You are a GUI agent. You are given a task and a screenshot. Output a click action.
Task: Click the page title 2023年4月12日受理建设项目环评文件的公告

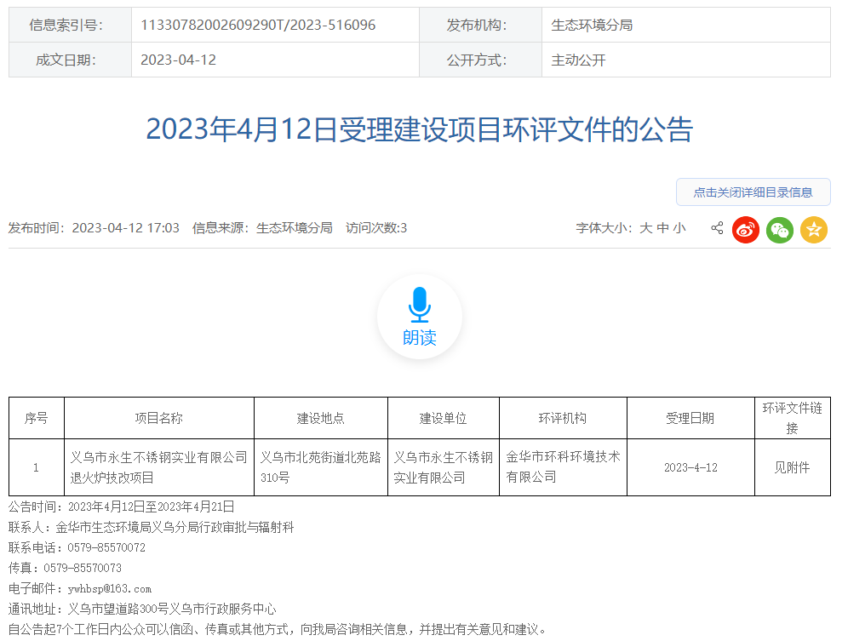[420, 129]
